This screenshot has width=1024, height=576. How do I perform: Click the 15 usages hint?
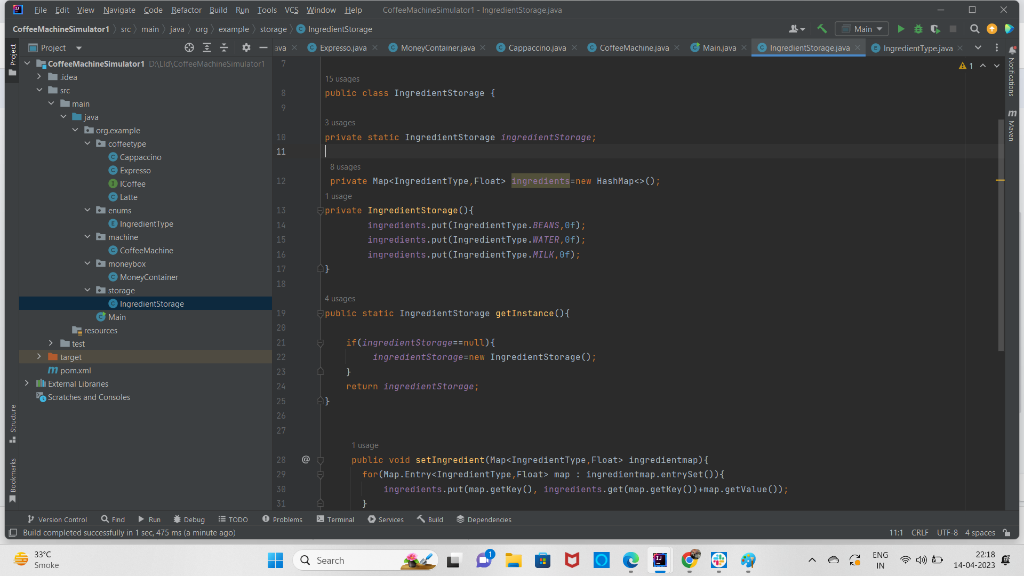pos(342,79)
